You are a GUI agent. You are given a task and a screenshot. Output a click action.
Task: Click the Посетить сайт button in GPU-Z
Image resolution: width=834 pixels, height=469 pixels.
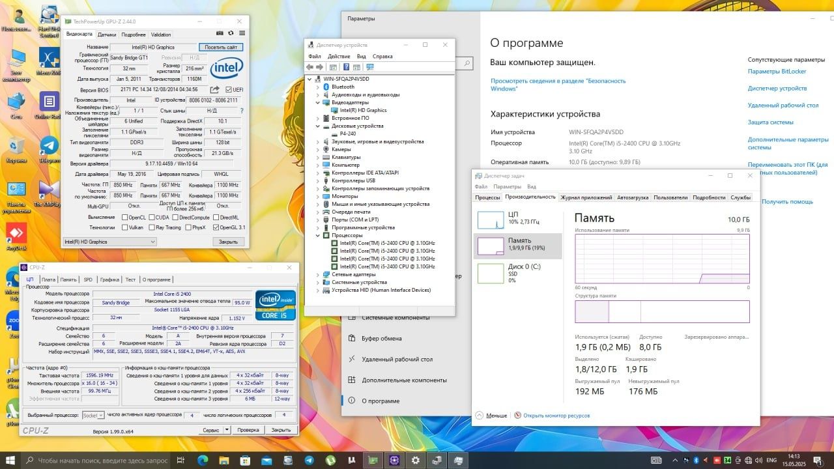222,47
